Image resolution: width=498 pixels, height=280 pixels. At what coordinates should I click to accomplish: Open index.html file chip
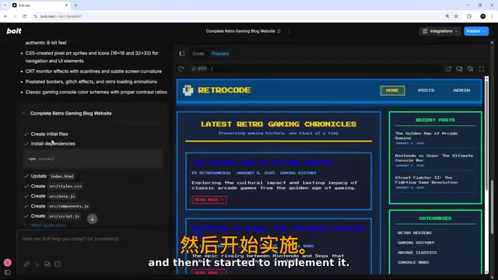[x=62, y=177]
